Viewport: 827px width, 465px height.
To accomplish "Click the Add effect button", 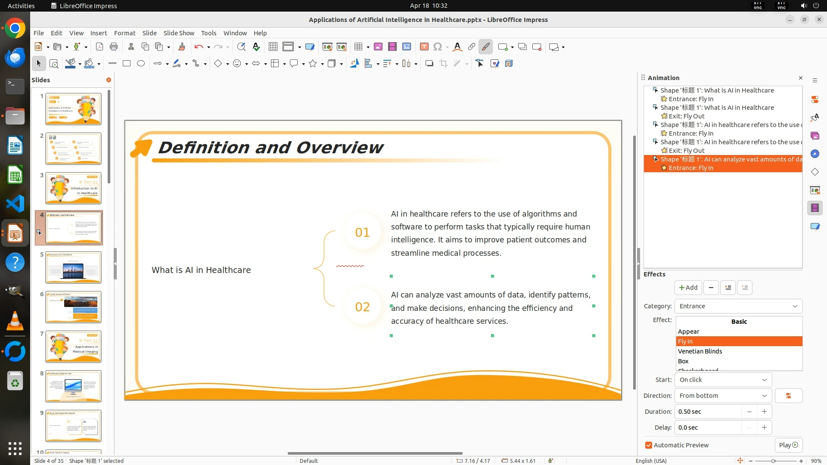I will [688, 288].
